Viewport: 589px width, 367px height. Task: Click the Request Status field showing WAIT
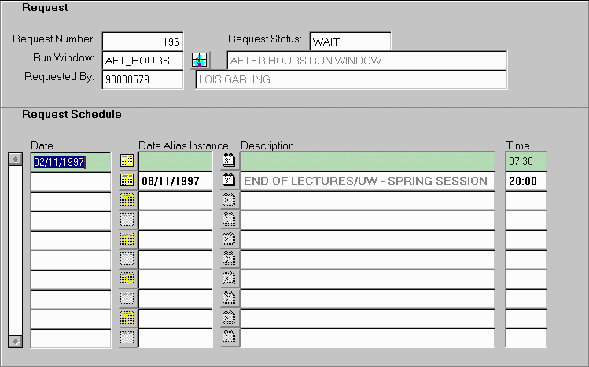(350, 41)
